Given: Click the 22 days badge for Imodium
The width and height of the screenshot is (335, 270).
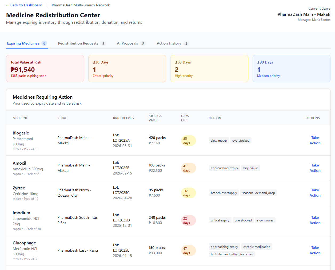Looking at the screenshot, I should point(188,220).
